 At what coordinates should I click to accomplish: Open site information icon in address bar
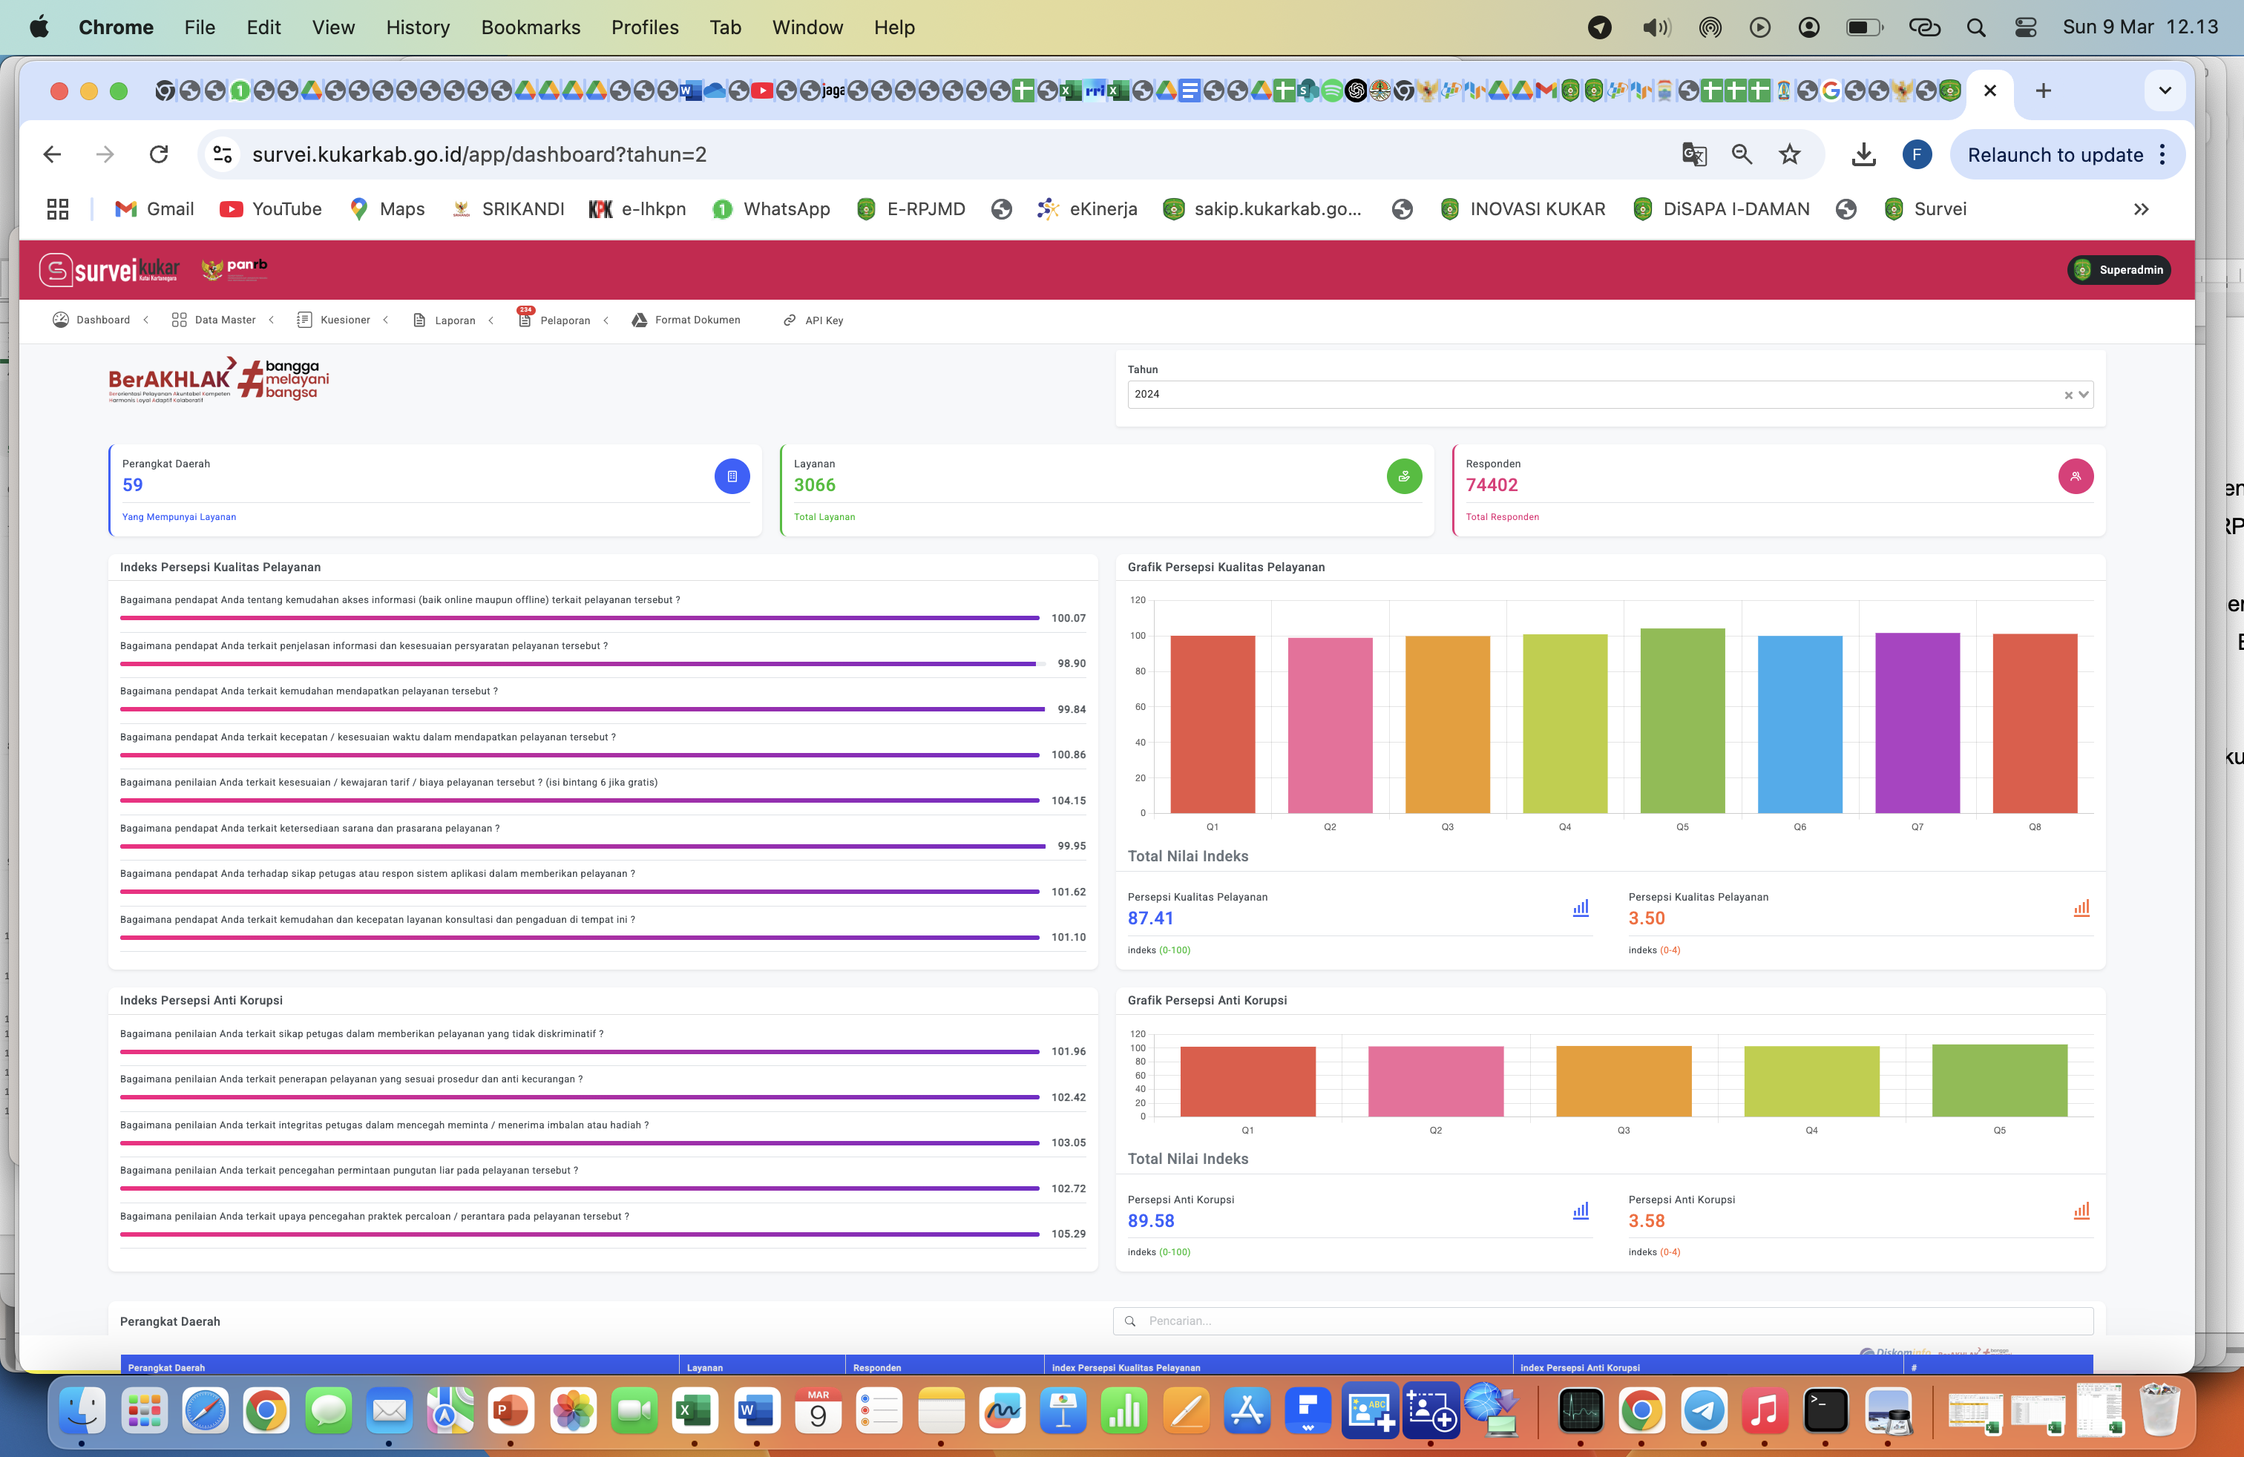pos(223,154)
